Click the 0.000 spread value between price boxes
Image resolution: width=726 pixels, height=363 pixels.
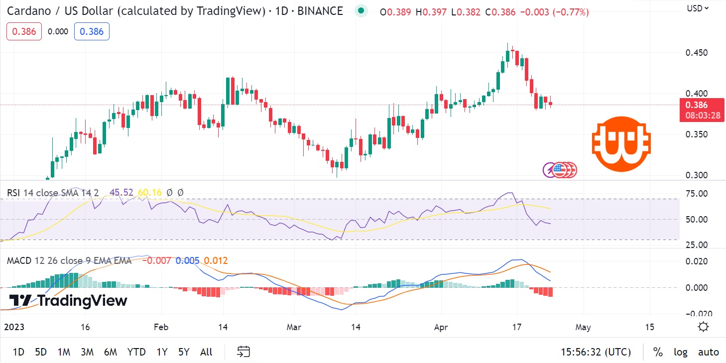point(58,31)
